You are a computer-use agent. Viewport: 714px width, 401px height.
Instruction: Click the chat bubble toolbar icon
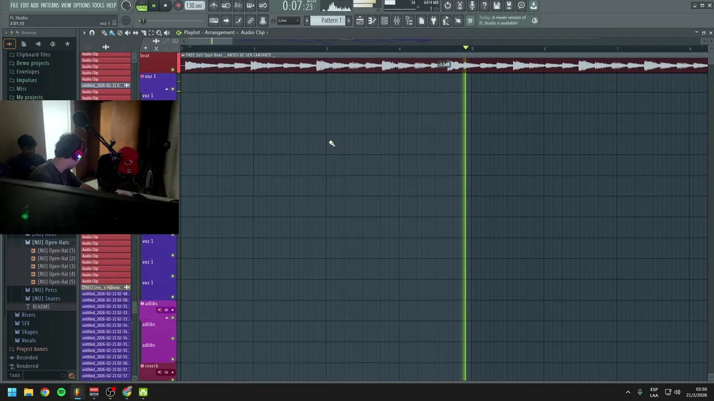coord(521,6)
